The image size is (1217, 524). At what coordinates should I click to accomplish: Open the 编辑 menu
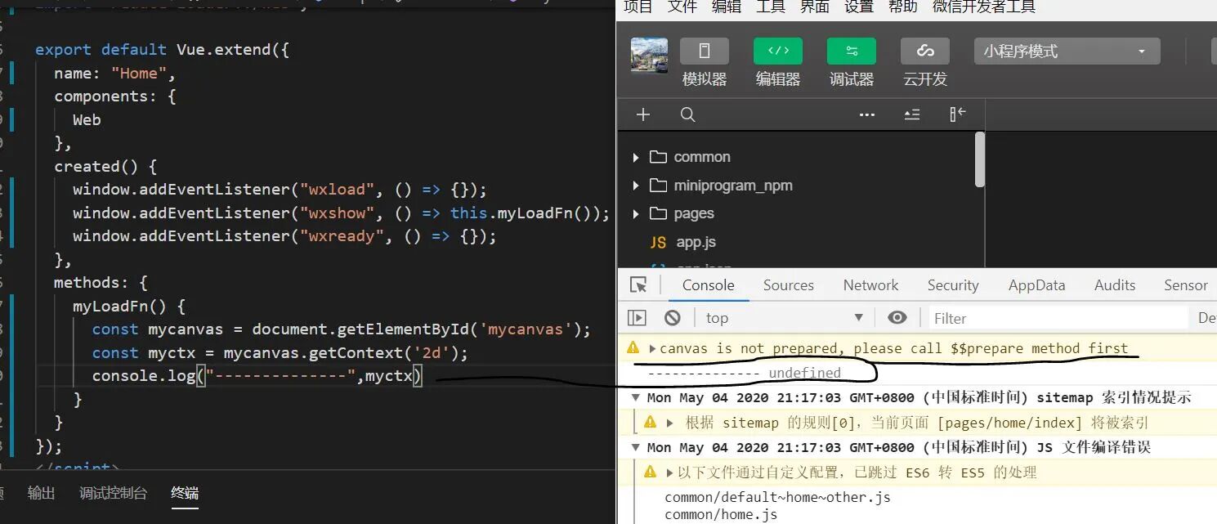[727, 7]
